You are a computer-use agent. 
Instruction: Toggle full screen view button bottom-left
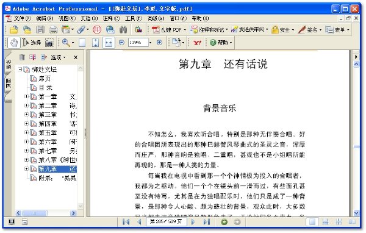12,222
